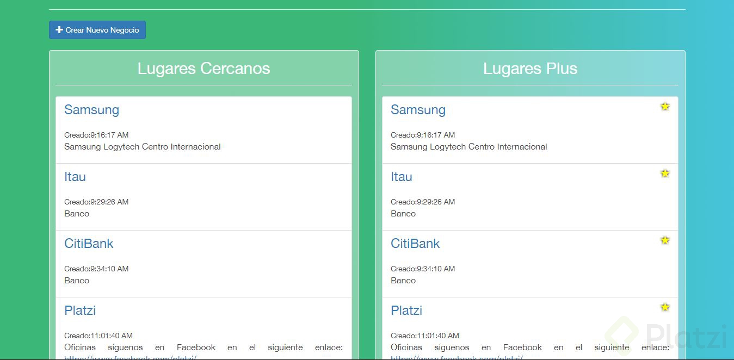The width and height of the screenshot is (734, 360).
Task: Click Creado:9:29:26 AM in Lugares Plus
Action: point(423,202)
